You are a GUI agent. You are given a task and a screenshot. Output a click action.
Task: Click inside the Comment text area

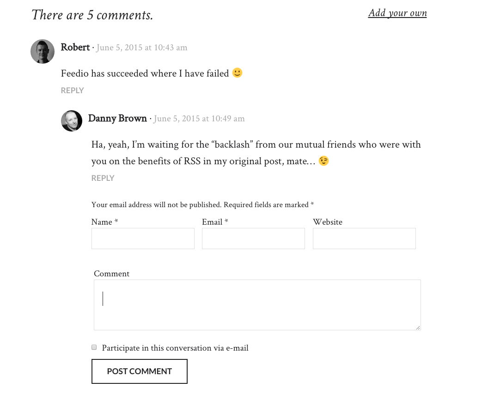(257, 305)
